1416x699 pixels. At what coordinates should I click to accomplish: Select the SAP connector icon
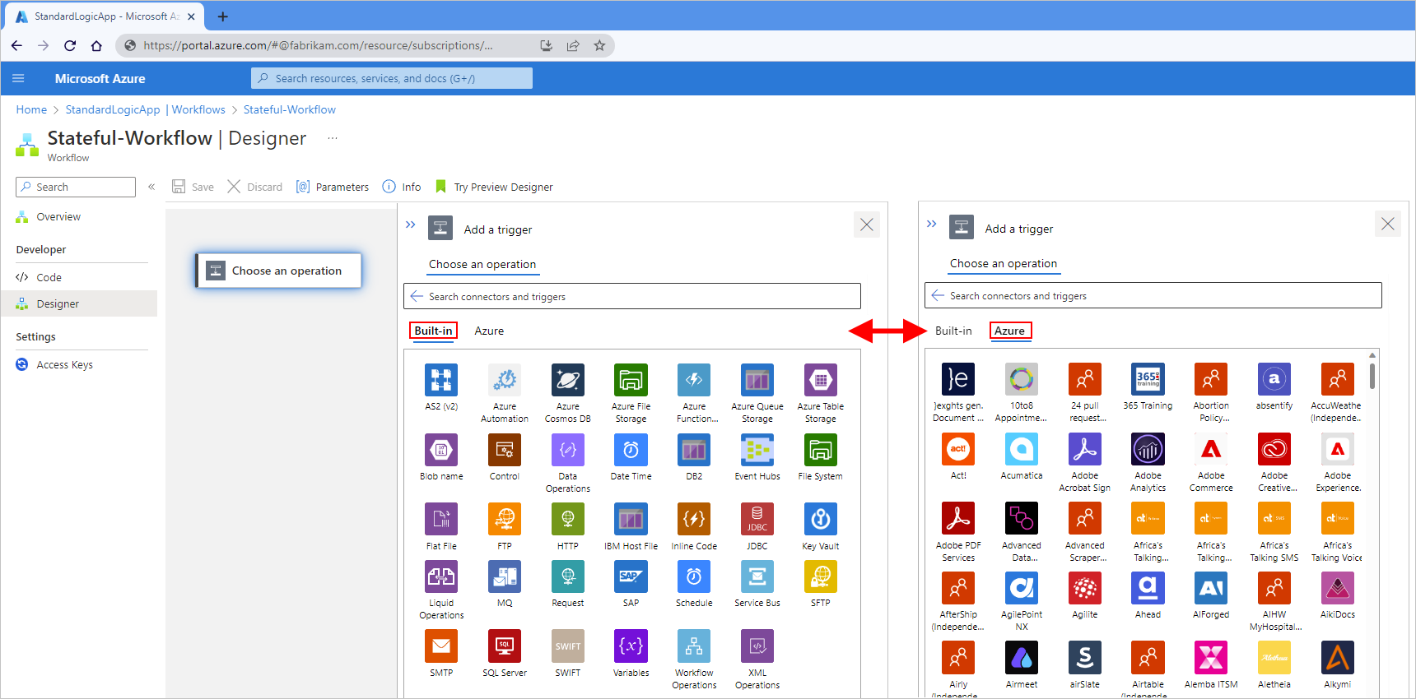[x=631, y=576]
